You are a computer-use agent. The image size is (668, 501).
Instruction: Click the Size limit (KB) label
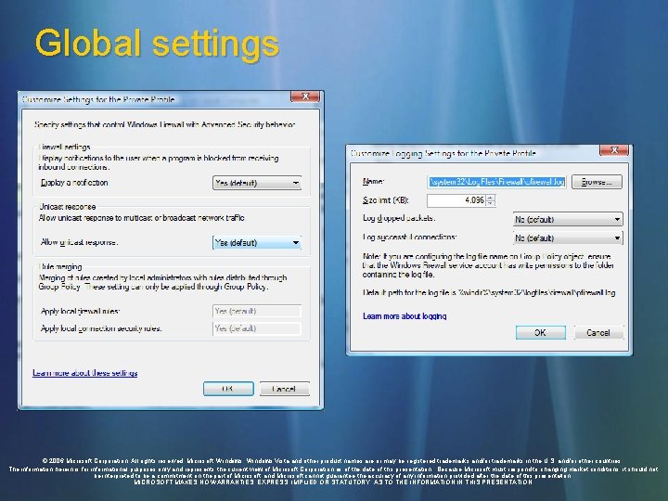click(386, 200)
